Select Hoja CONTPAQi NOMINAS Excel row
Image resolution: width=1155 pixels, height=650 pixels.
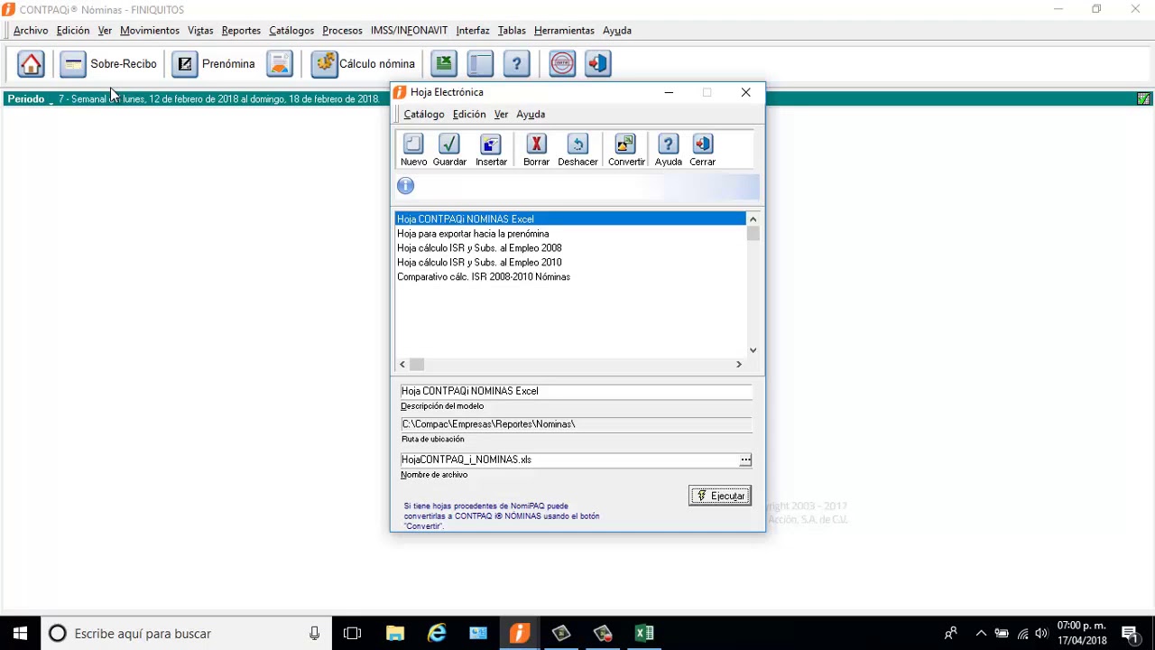click(x=570, y=219)
